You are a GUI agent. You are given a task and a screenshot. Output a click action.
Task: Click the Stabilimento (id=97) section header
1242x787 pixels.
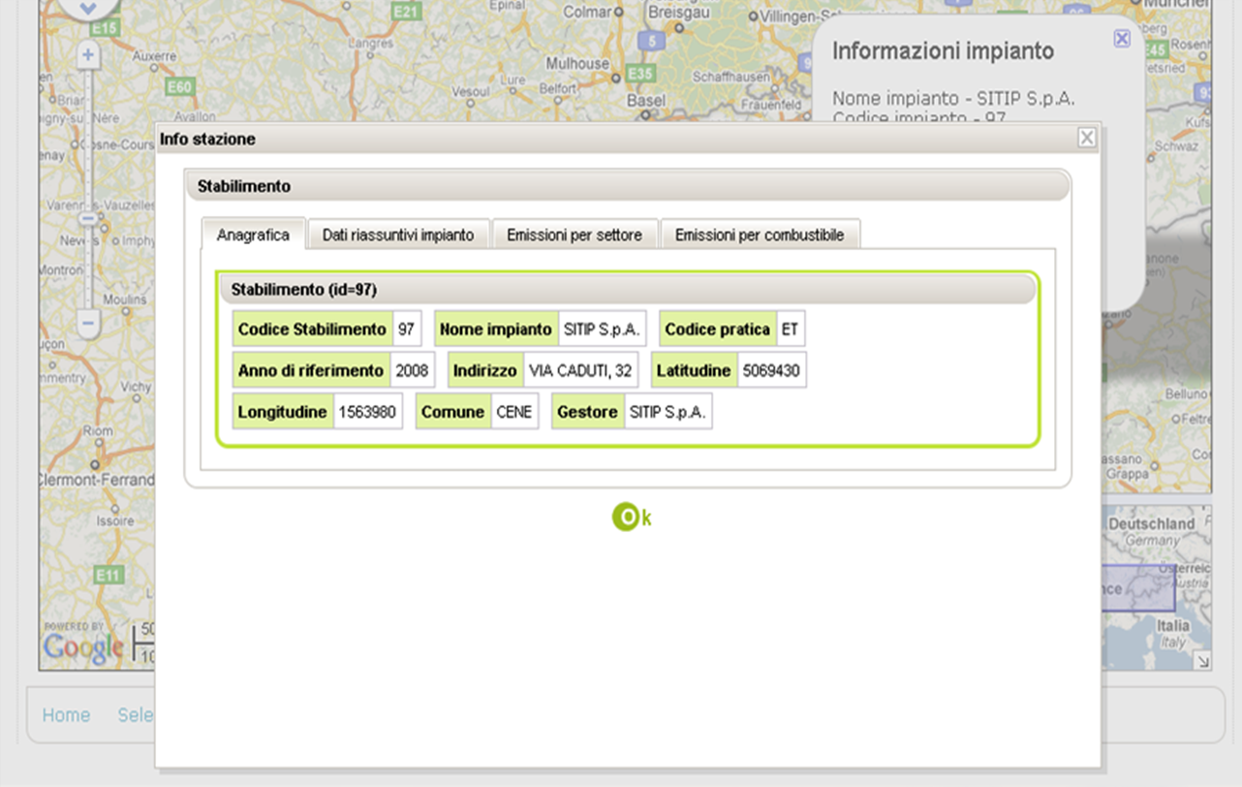click(628, 290)
